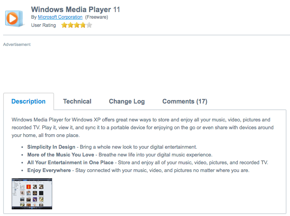Click the Advertisement label
The width and height of the screenshot is (290, 216).
coord(17,45)
